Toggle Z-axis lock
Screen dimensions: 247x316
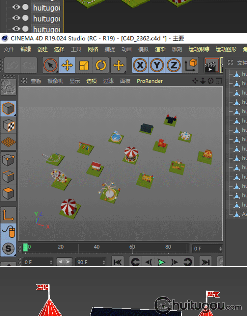[173, 66]
